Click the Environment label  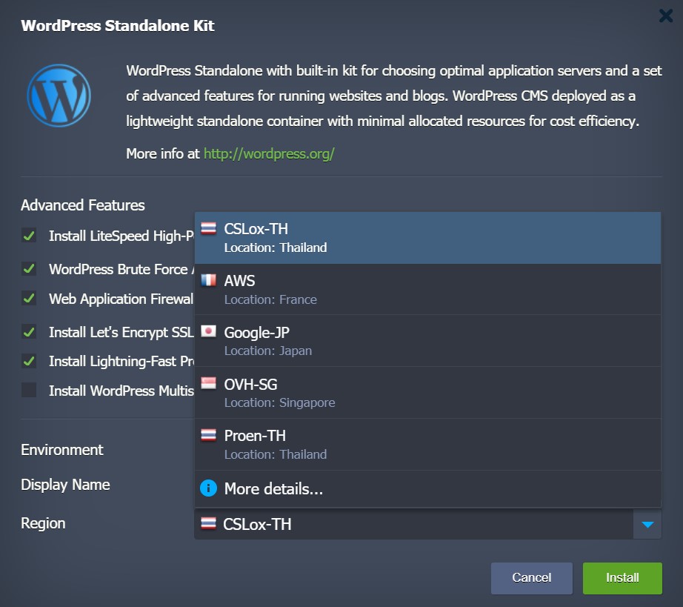pyautogui.click(x=61, y=450)
